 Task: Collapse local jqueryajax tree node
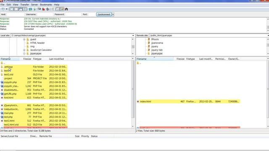tap(24, 54)
